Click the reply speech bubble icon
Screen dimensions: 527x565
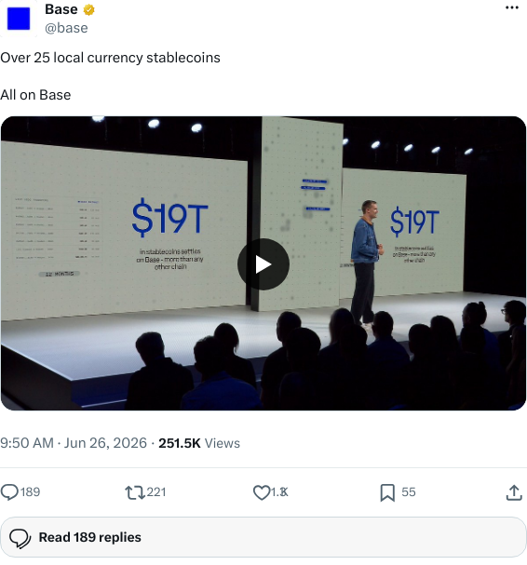tap(9, 492)
